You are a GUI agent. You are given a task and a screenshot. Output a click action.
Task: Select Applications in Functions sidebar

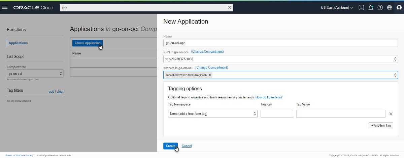click(x=18, y=43)
